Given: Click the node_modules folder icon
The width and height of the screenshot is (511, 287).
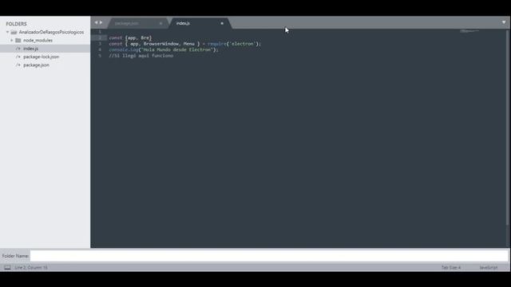Looking at the screenshot, I should [18, 41].
